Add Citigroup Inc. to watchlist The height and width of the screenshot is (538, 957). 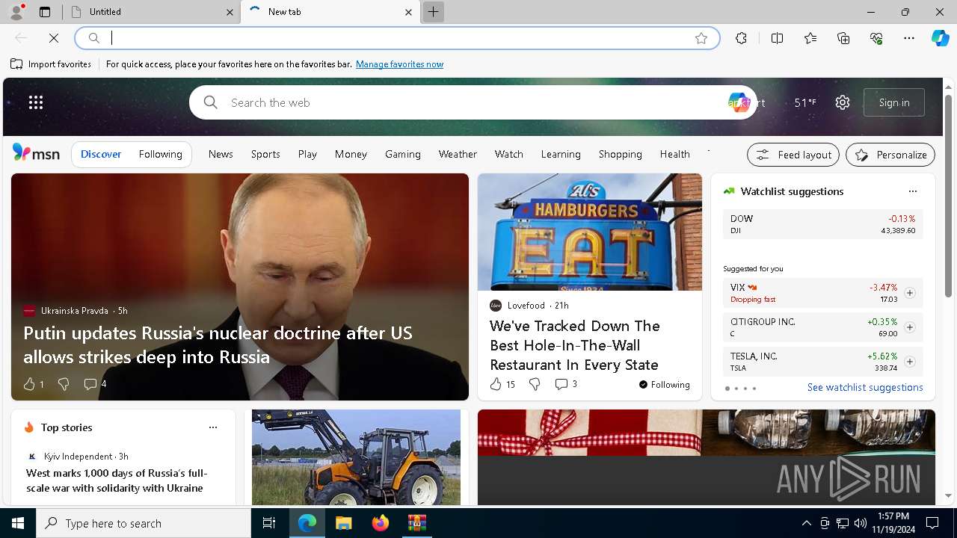click(x=909, y=327)
